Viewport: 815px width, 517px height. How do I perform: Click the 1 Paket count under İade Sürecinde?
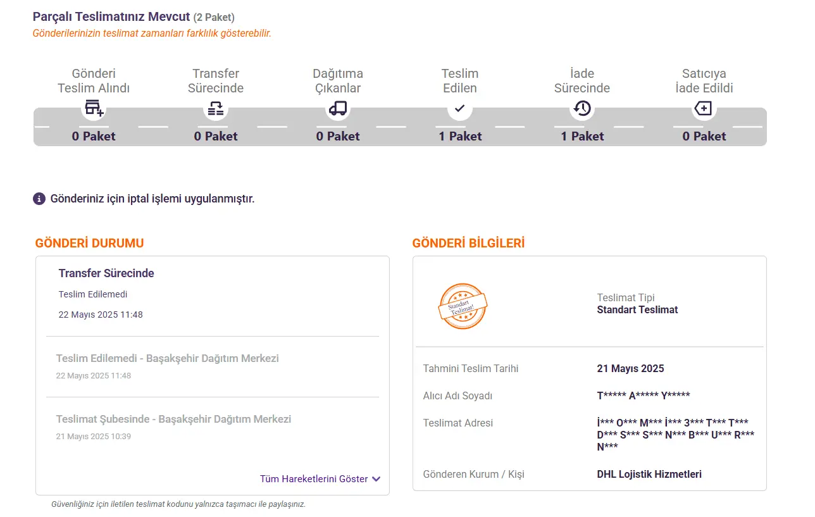582,136
